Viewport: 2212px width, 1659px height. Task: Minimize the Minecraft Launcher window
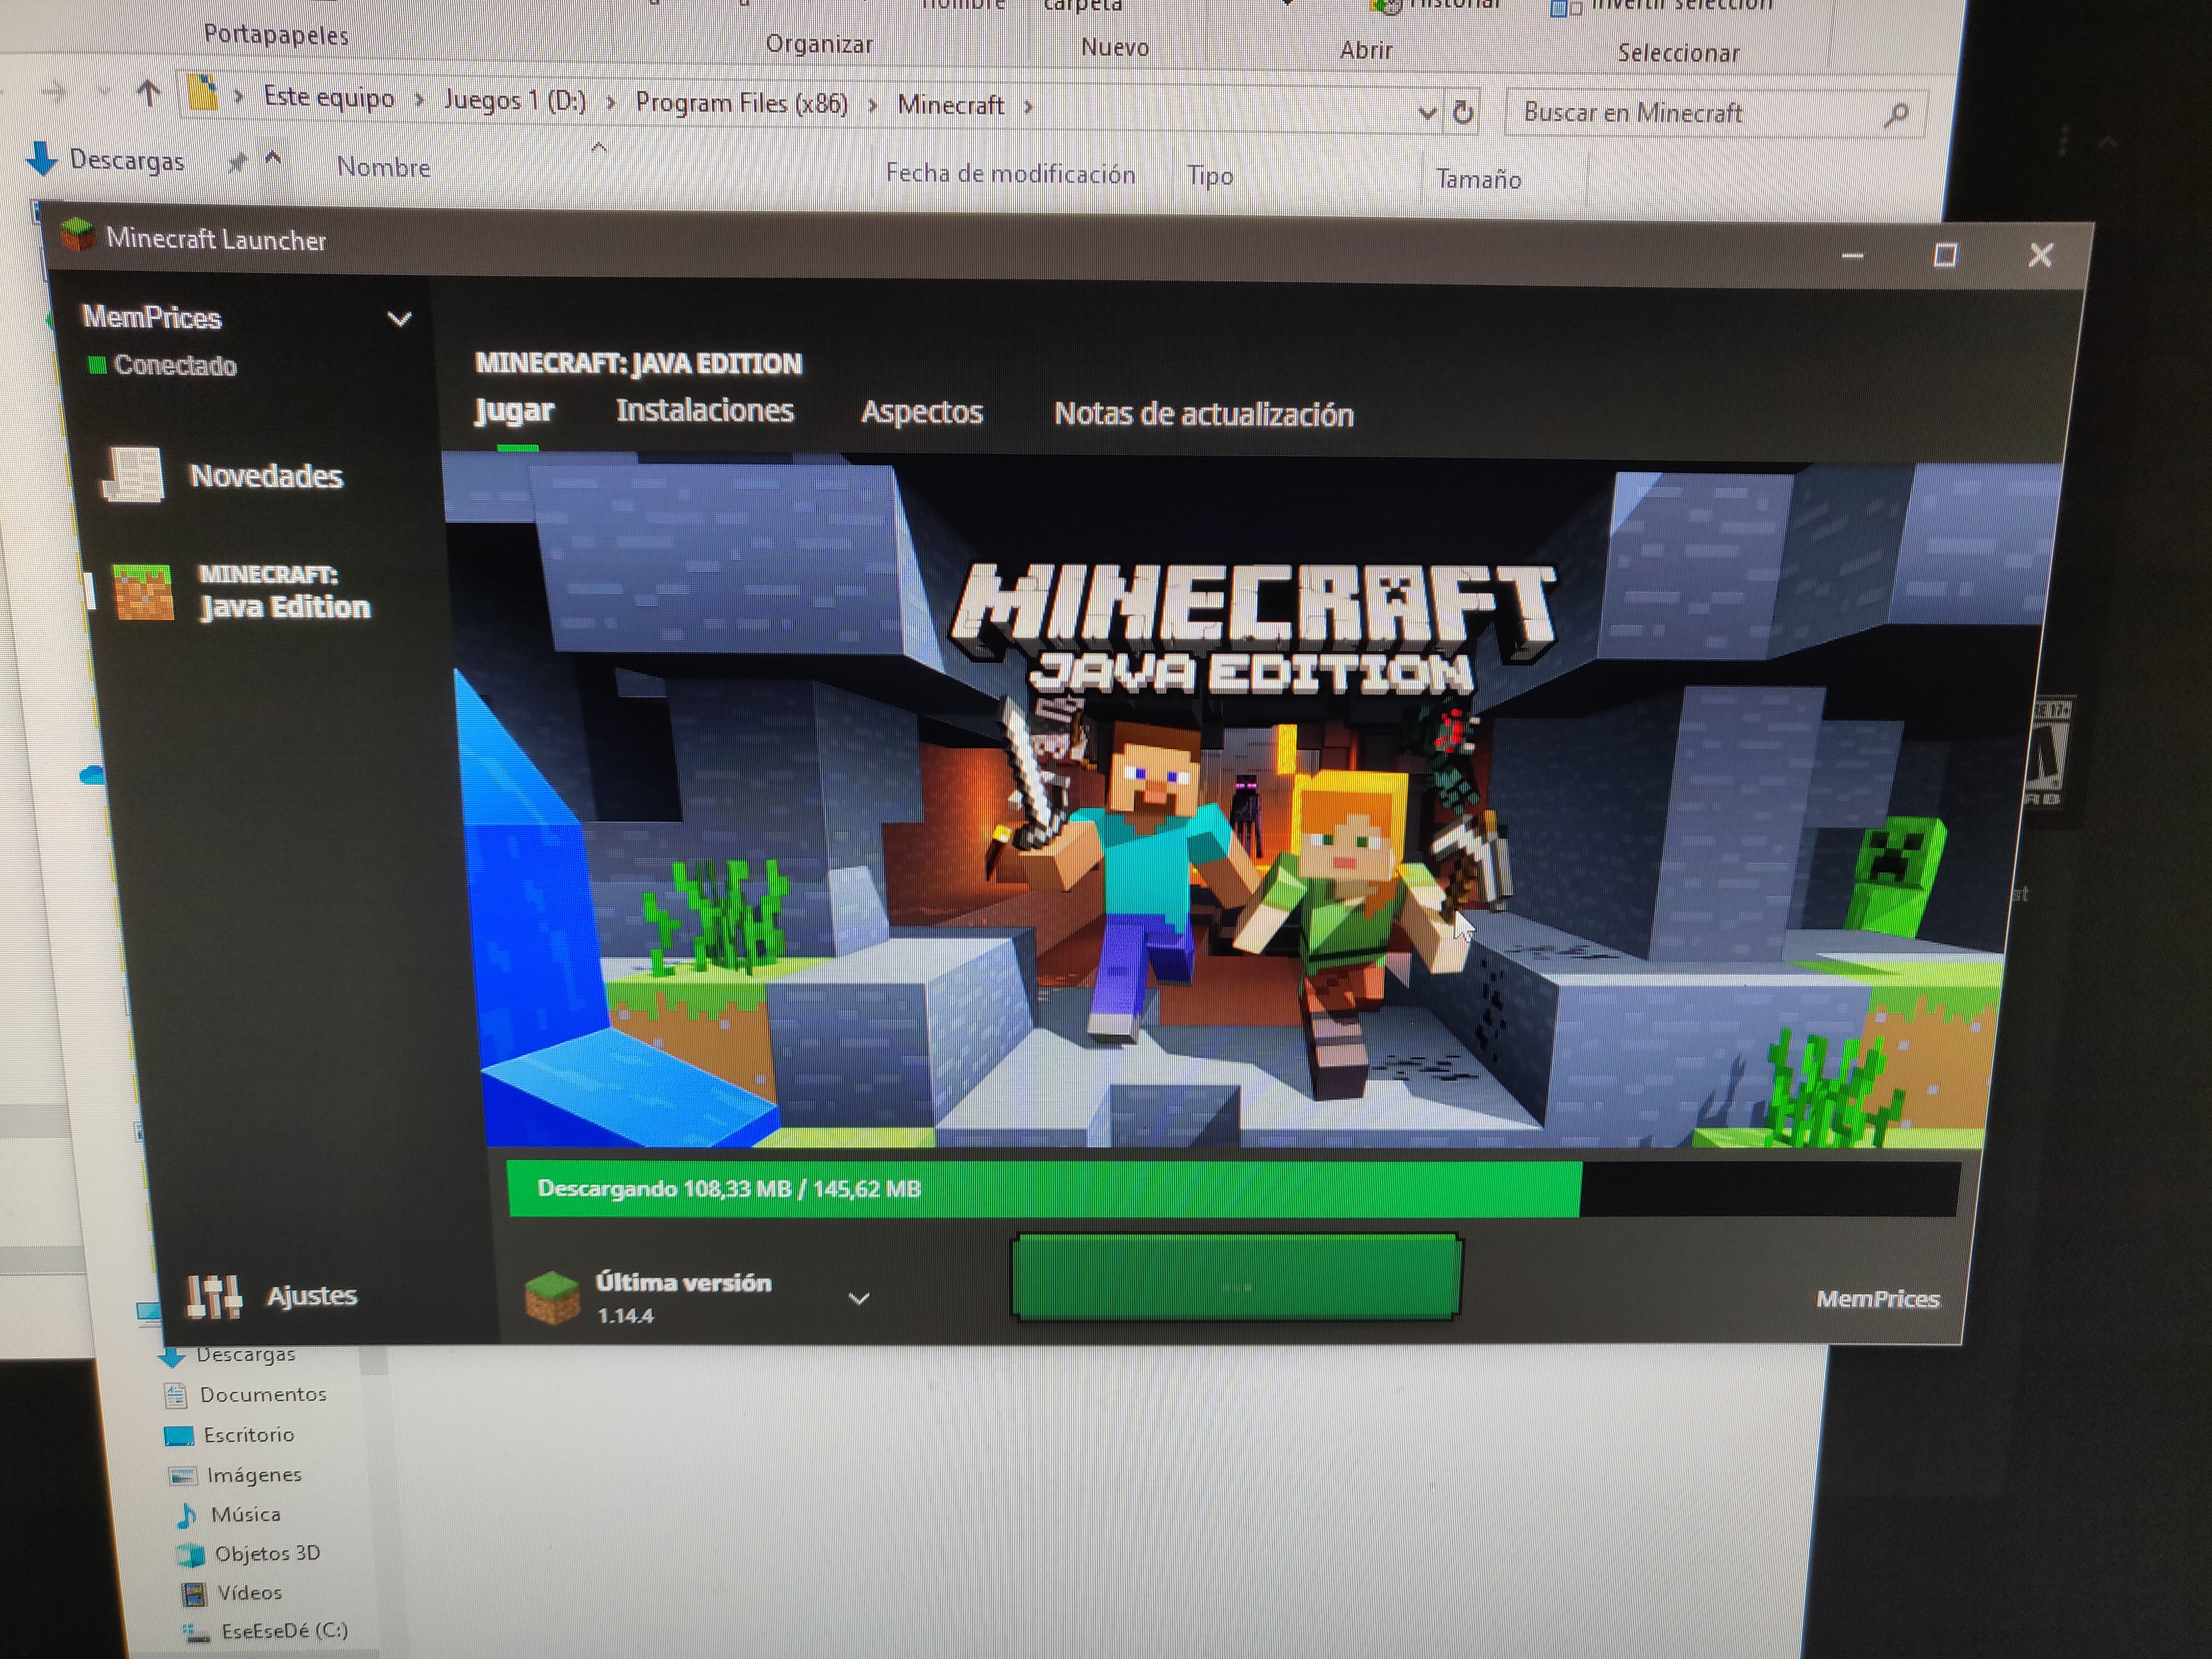1852,256
